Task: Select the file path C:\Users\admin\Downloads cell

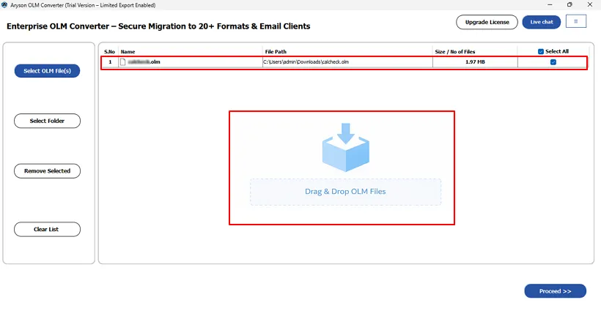Action: 347,62
